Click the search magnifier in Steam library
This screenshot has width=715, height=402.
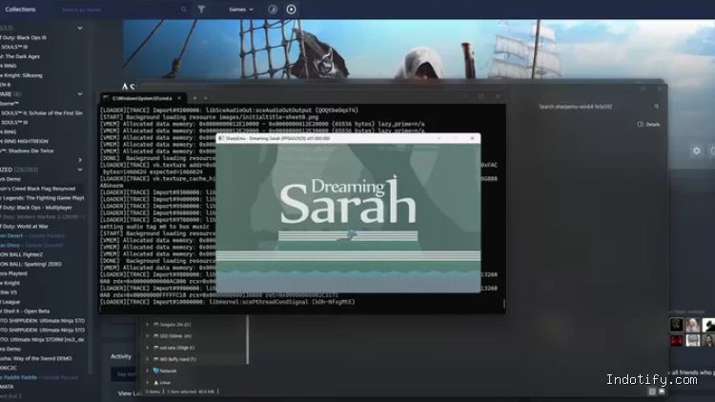(x=183, y=10)
